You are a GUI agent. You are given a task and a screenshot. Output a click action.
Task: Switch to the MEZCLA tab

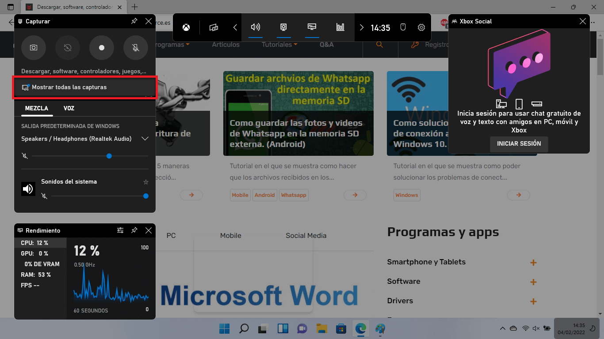click(37, 108)
